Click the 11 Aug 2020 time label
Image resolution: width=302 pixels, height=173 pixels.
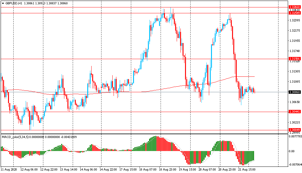click(x=9, y=170)
